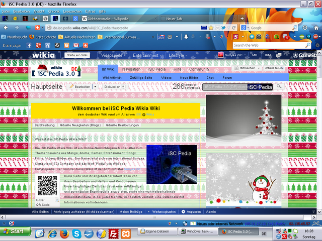Launch FileZilla from quick launch bar
The image size is (322, 241).
tap(113, 233)
